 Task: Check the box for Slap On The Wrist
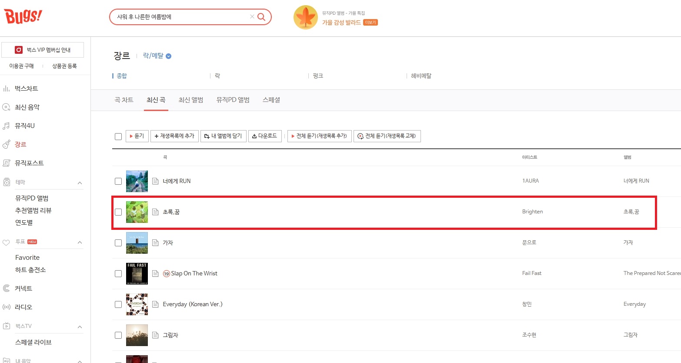118,274
